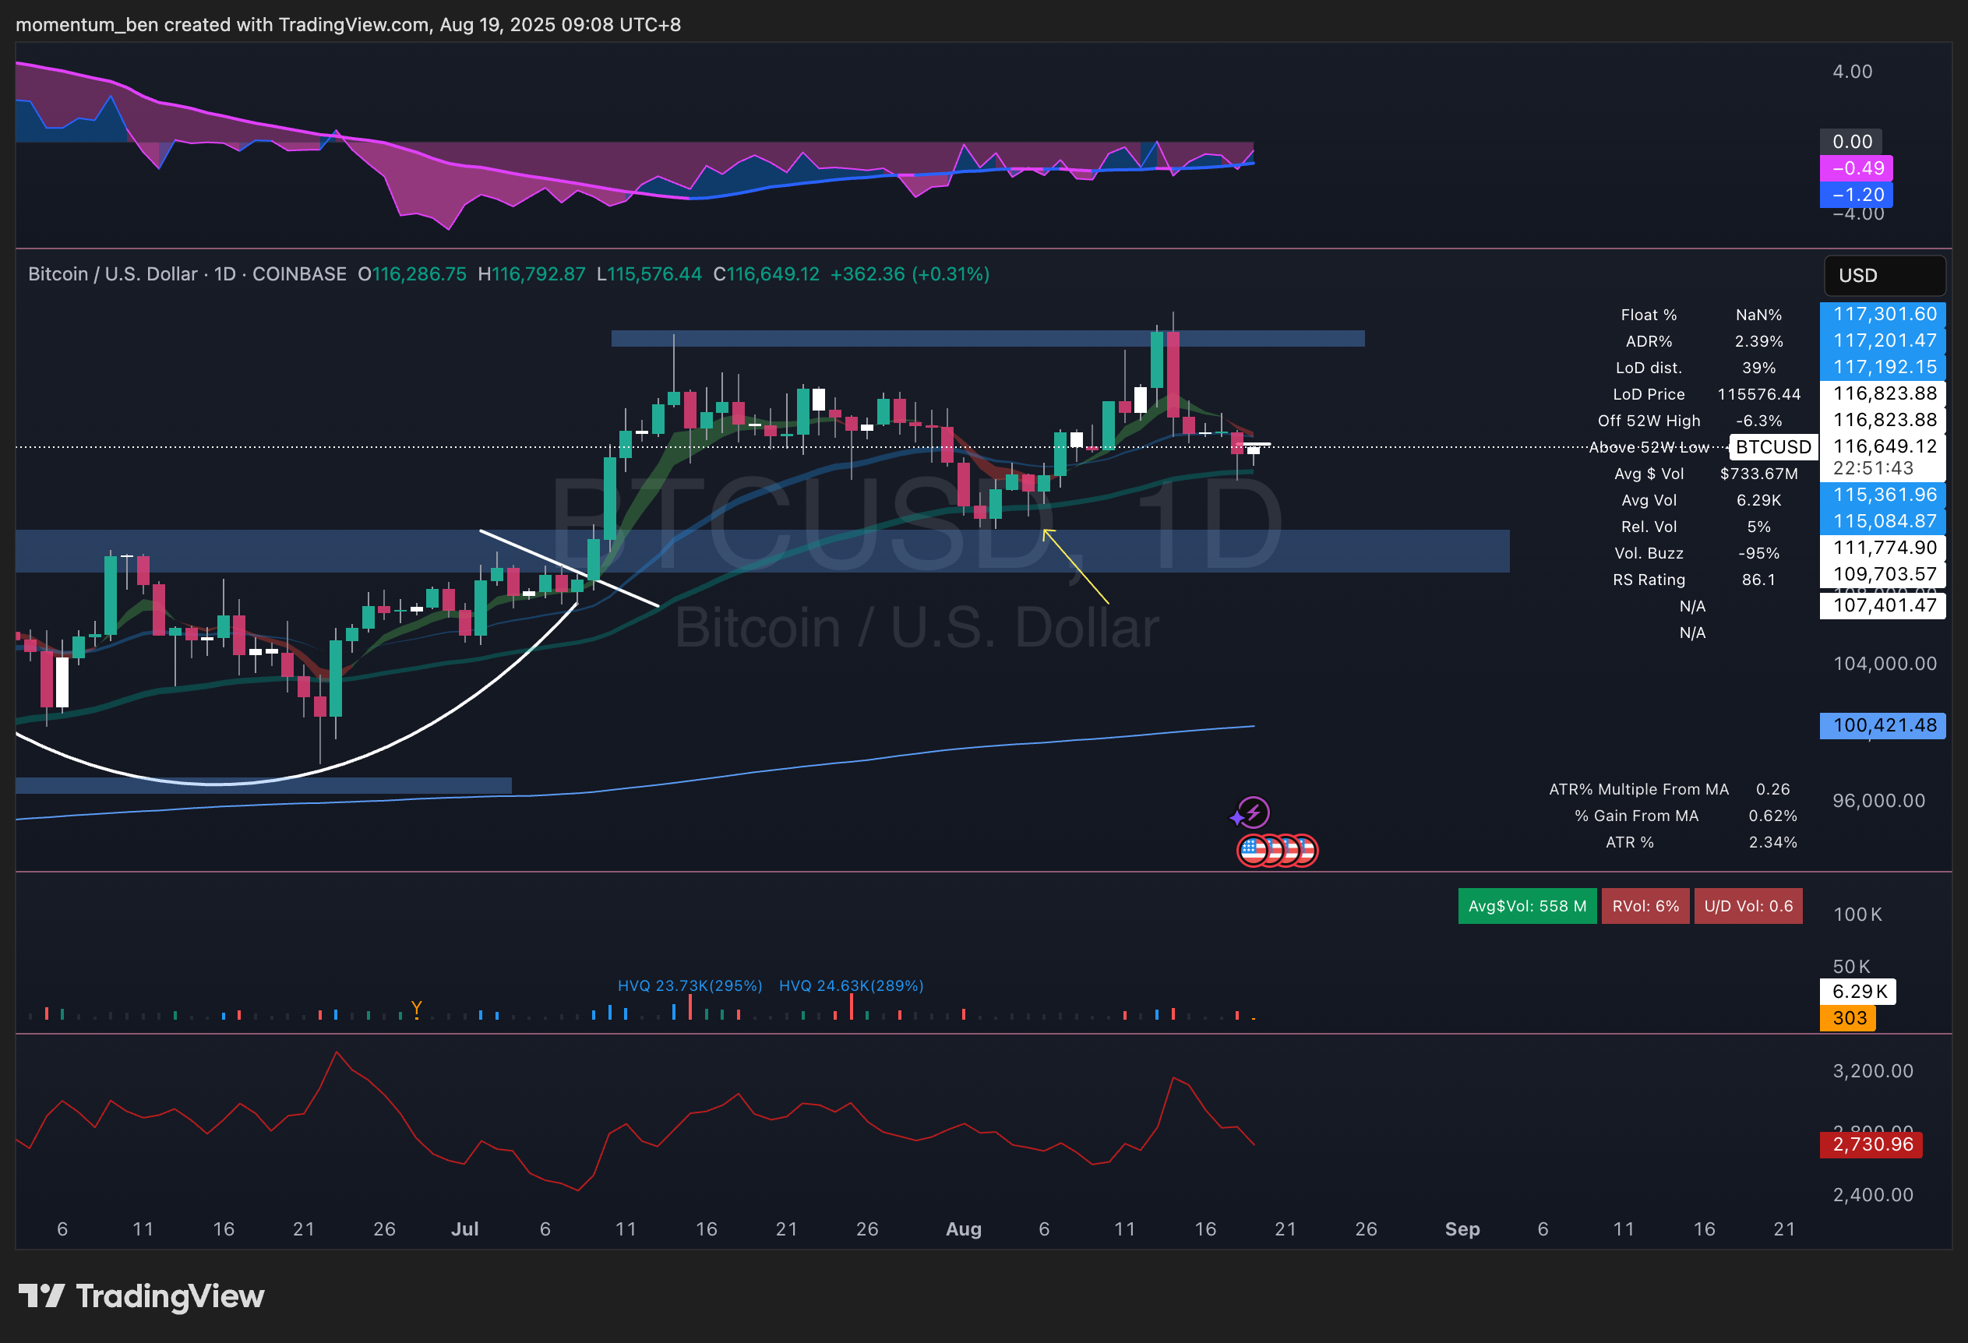Screen dimensions: 1968x1343
Task: Click the TradingView logo at bottom left
Action: 142,1296
